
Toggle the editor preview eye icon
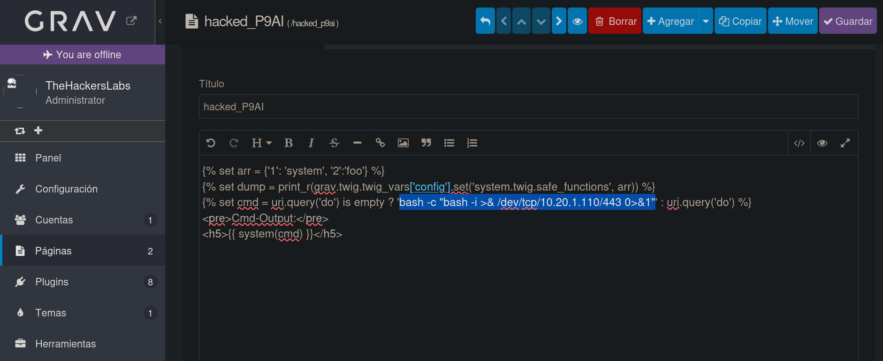pos(822,143)
